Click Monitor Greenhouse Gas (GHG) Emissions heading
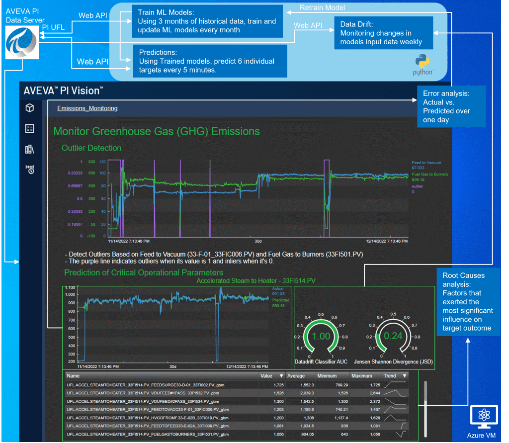The height and width of the screenshot is (443, 509). [x=157, y=131]
